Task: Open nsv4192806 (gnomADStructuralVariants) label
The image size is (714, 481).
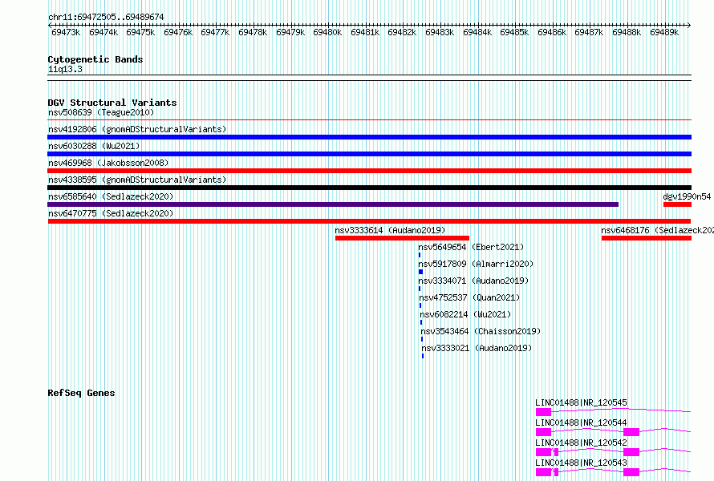Action: (x=137, y=129)
